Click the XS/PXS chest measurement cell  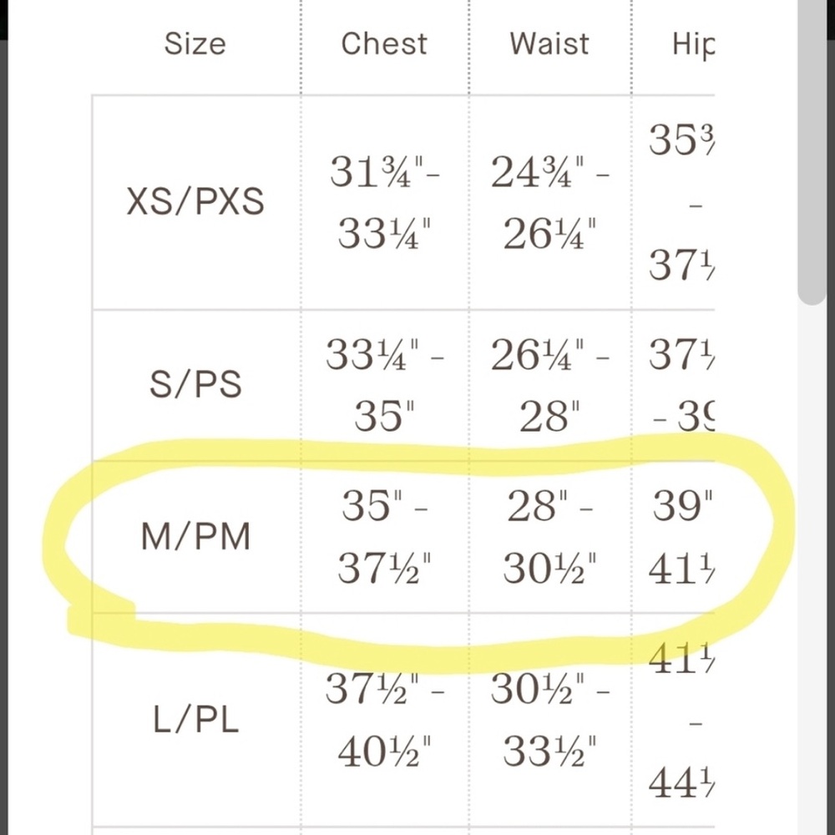(384, 203)
